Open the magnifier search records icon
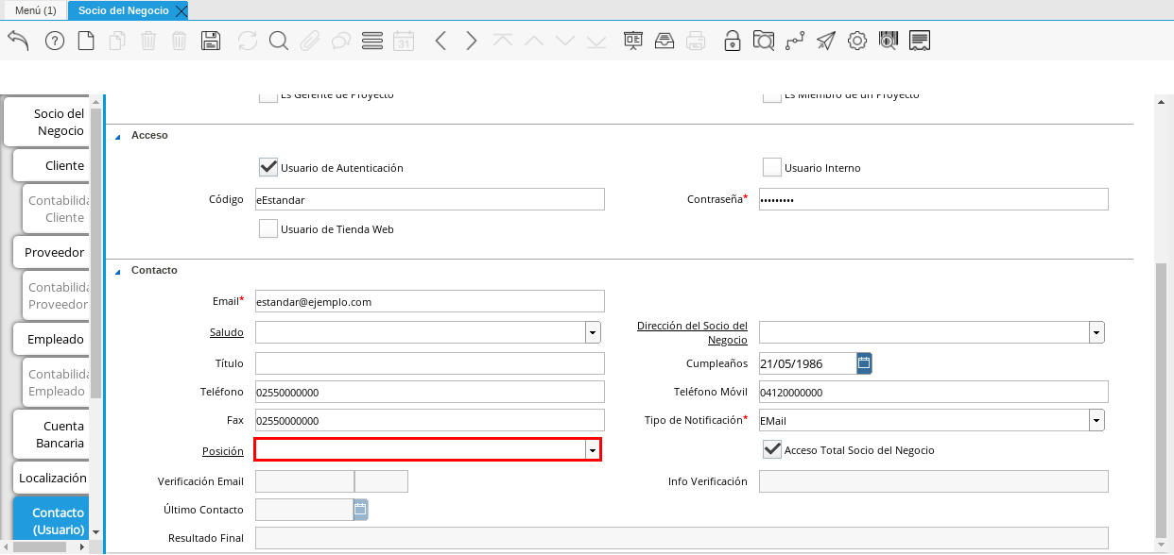The image size is (1174, 555). [278, 41]
